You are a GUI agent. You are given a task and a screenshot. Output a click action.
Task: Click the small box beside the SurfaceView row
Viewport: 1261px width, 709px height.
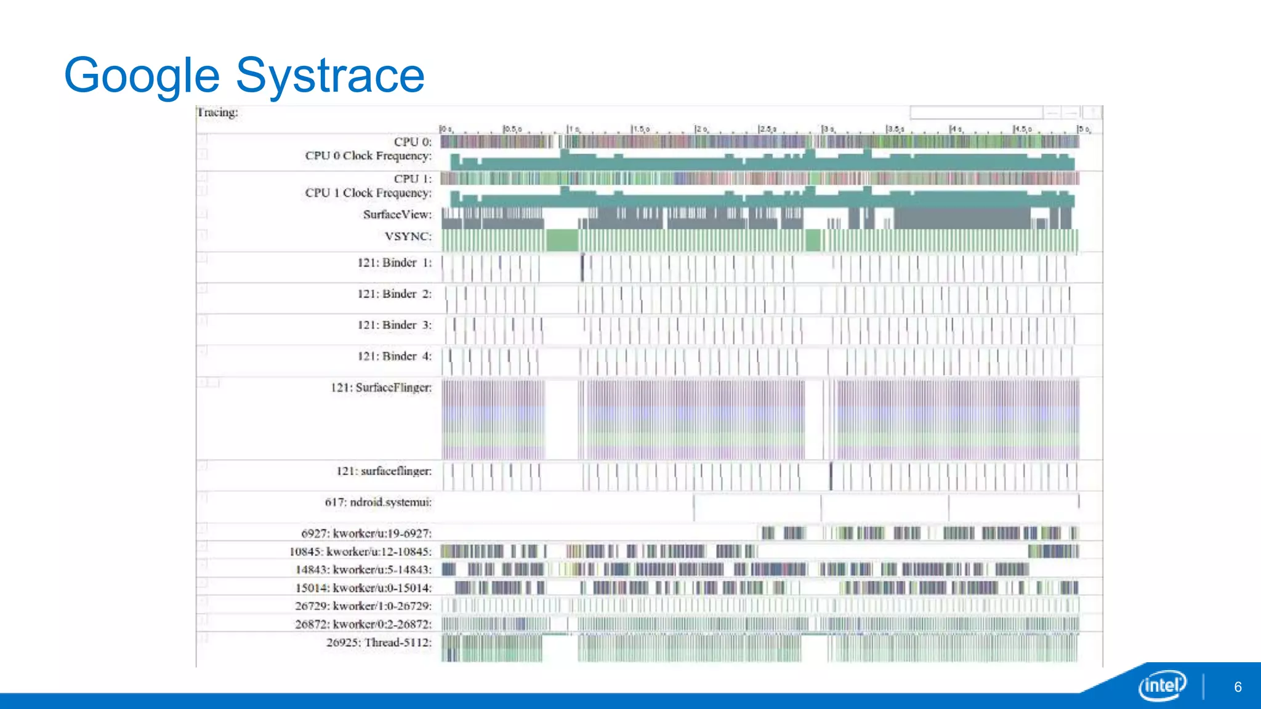tap(203, 214)
